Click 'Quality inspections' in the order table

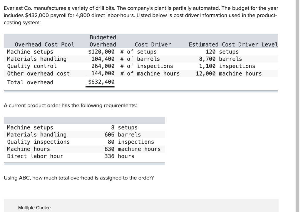(39, 142)
